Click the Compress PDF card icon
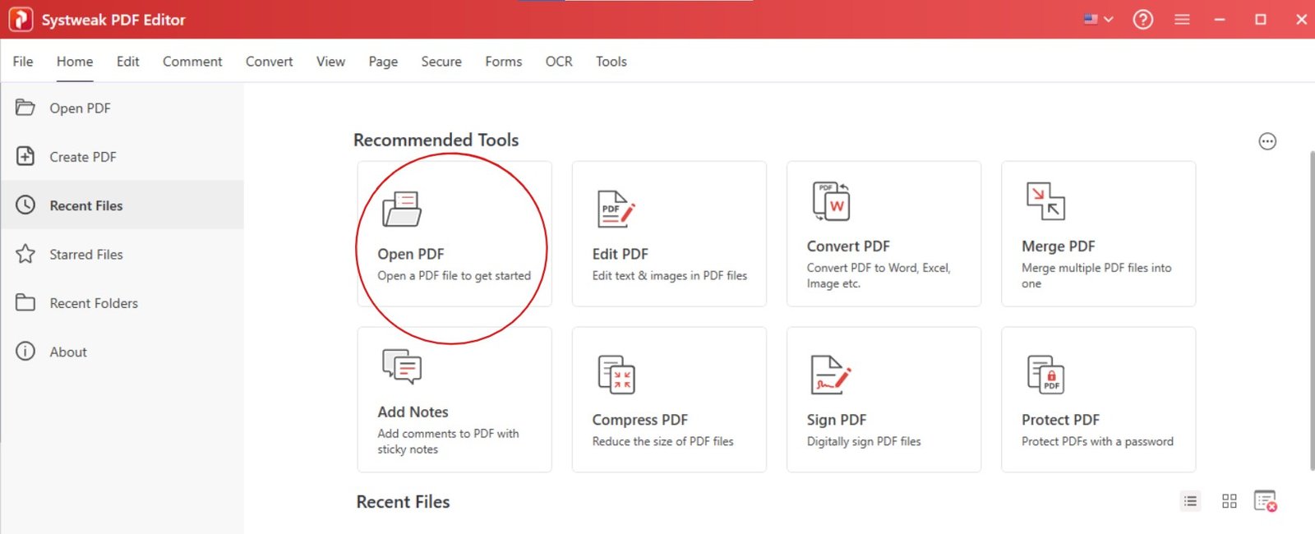This screenshot has height=534, width=1315. point(616,375)
